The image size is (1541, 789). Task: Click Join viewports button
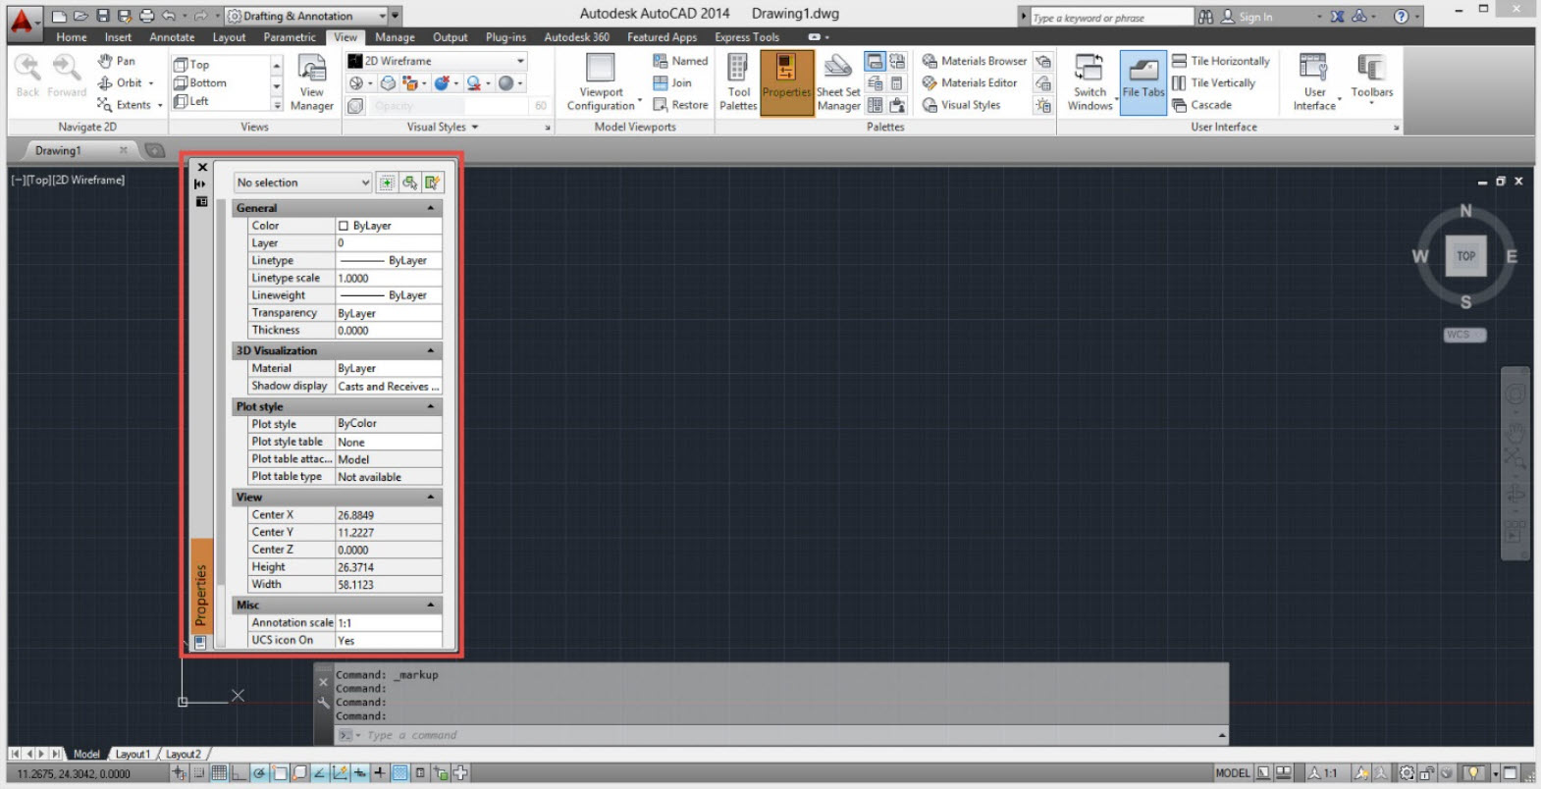coord(672,83)
